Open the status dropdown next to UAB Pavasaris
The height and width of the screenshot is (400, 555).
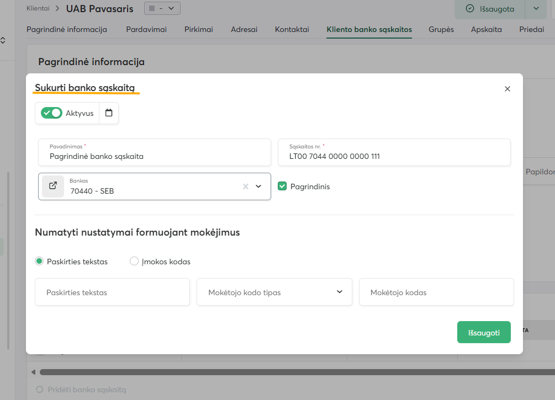click(x=162, y=8)
